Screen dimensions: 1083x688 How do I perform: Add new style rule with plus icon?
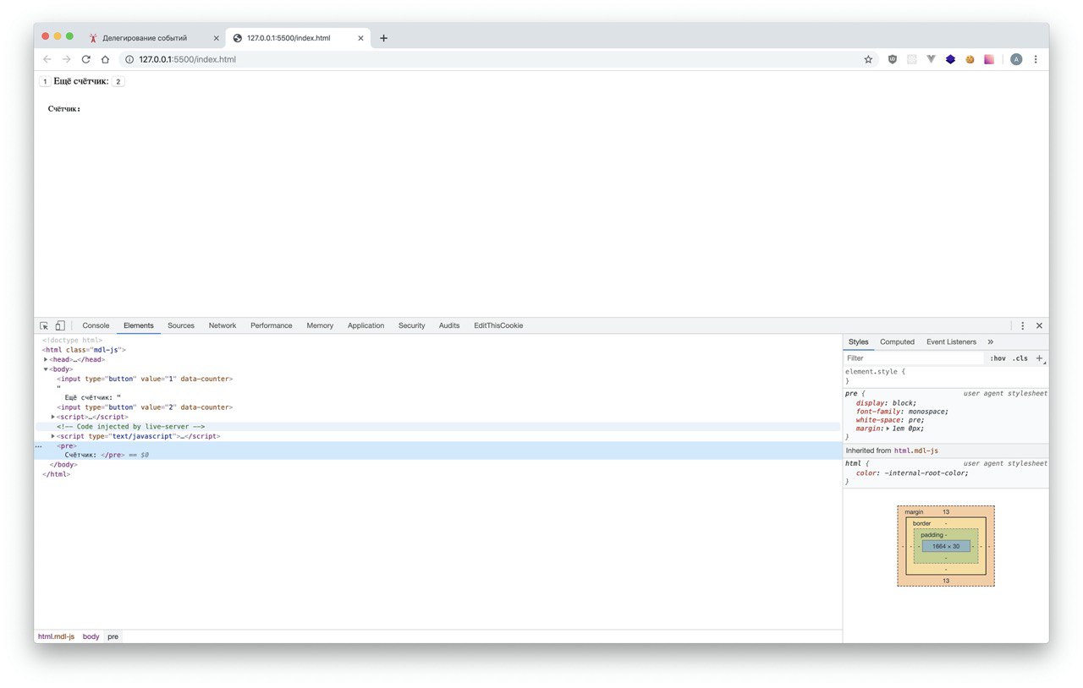(1040, 358)
